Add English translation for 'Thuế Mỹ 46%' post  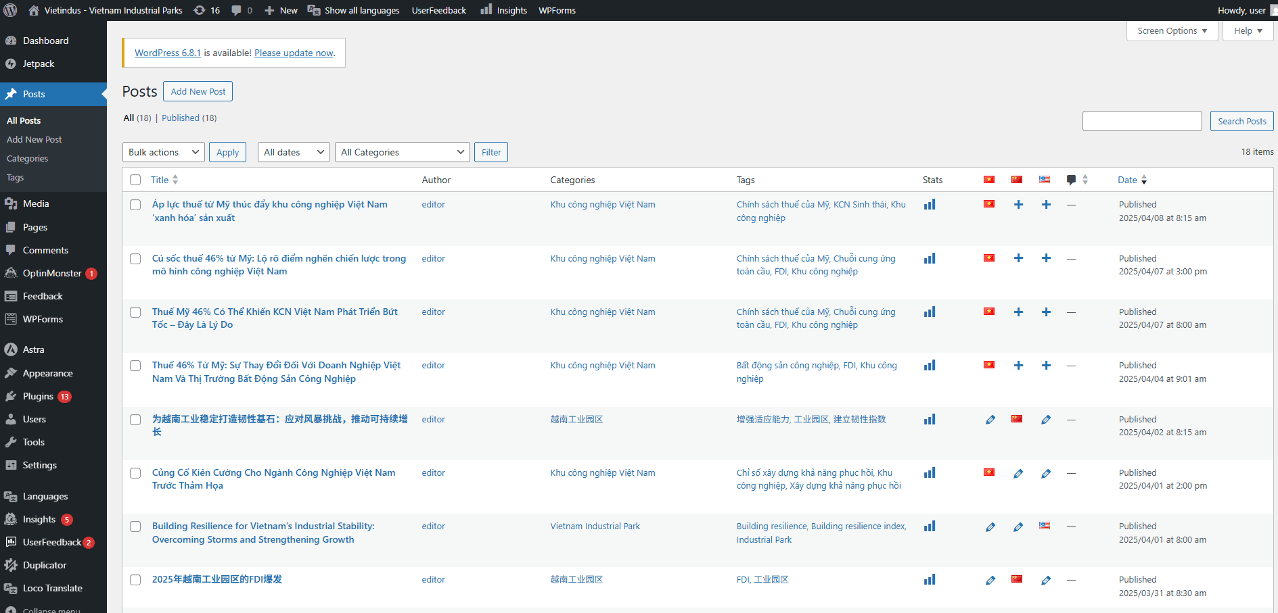point(1046,312)
